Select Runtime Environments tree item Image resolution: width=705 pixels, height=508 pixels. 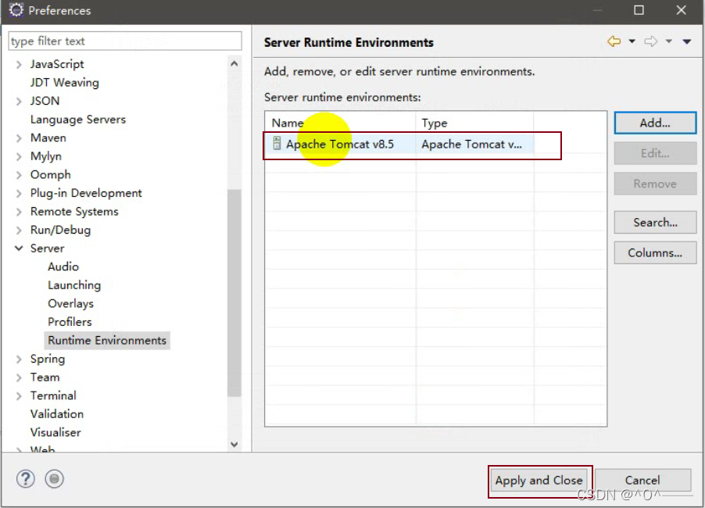107,340
